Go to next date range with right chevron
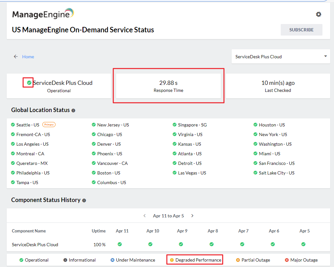The width and height of the screenshot is (334, 267). click(192, 216)
